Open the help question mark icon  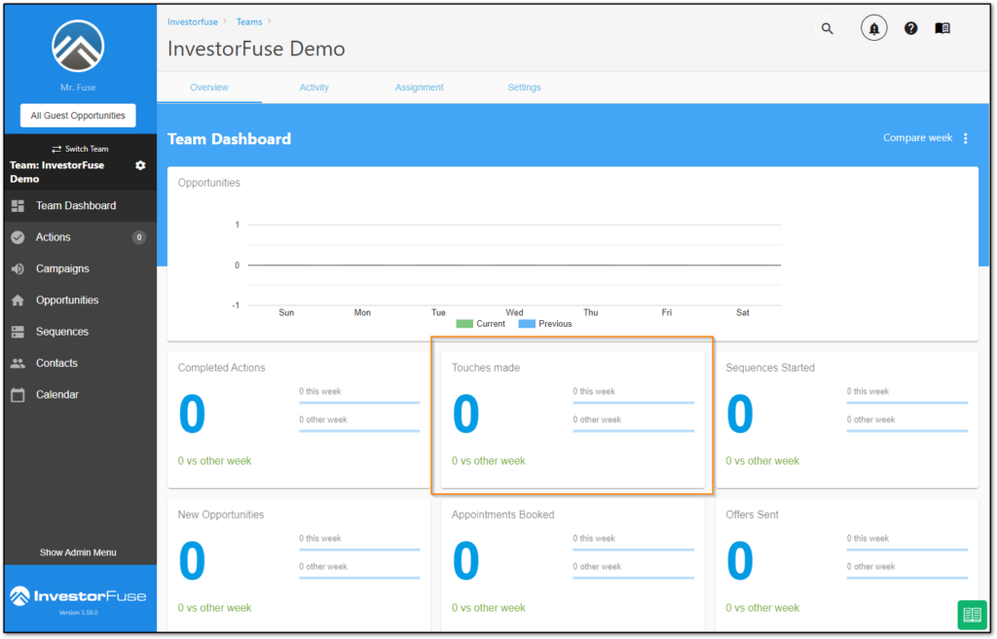(910, 28)
